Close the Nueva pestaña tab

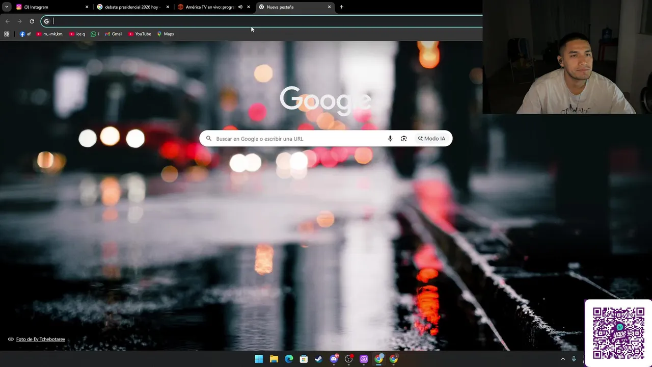point(330,7)
